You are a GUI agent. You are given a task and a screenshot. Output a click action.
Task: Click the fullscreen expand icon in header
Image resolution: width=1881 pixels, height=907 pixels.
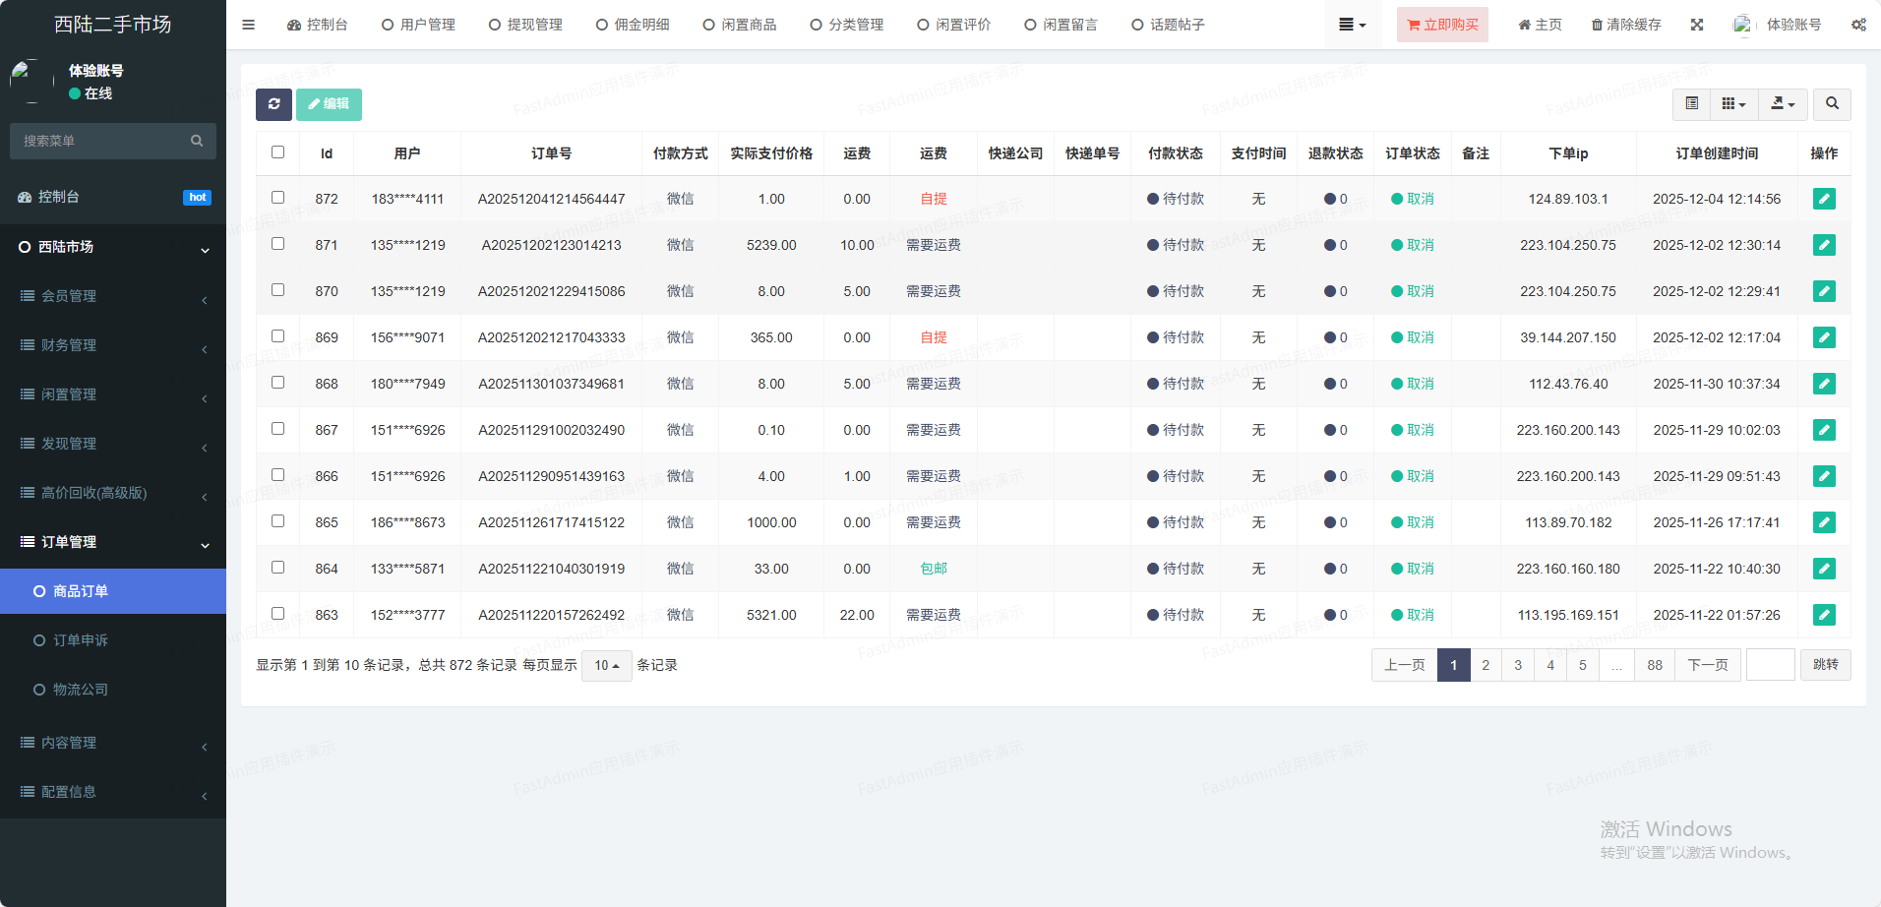pos(1697,25)
